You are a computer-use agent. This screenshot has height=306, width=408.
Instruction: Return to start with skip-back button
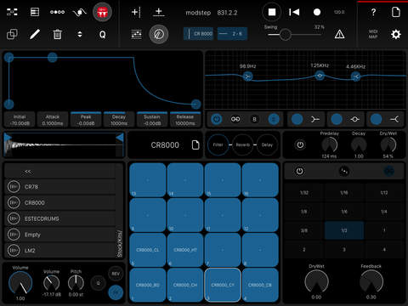[294, 12]
